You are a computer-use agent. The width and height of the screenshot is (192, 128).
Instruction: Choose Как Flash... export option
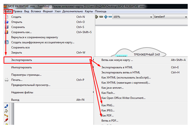(141, 93)
